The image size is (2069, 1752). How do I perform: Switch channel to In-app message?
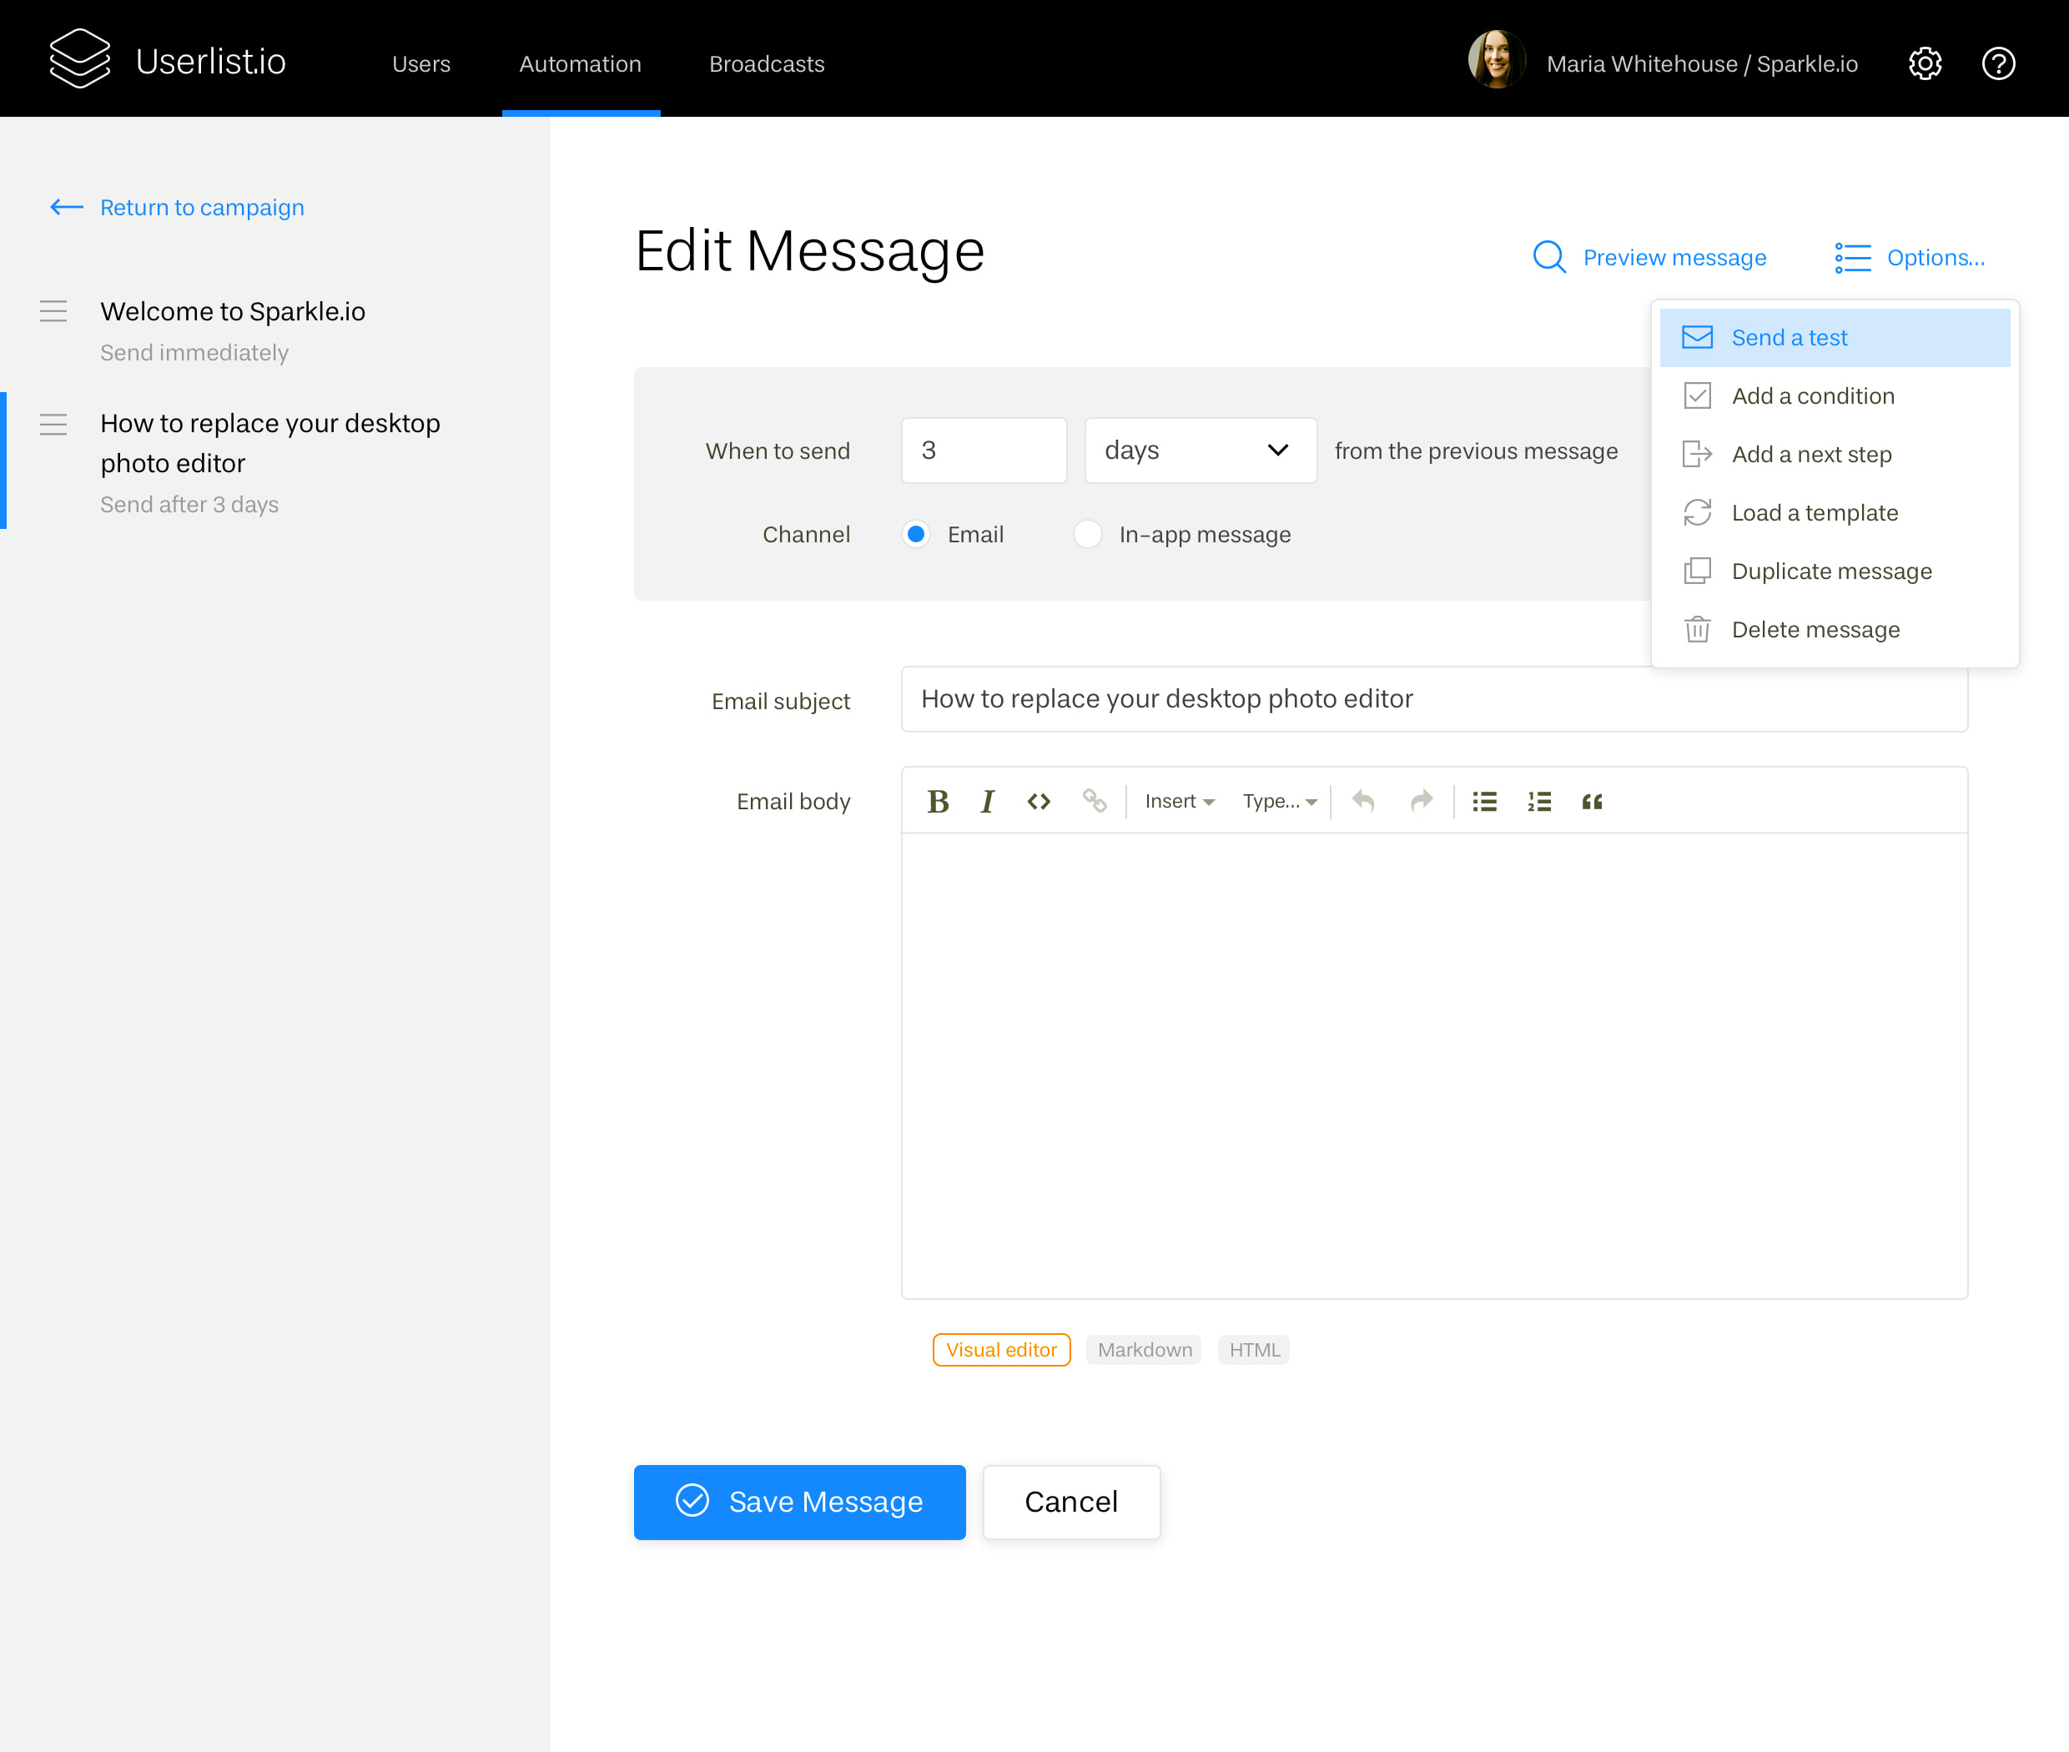click(x=1088, y=533)
